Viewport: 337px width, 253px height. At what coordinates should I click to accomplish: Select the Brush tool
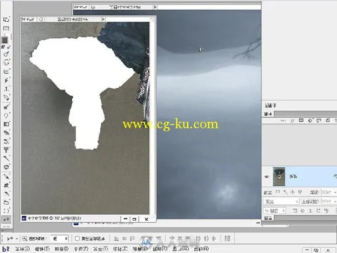point(7,158)
